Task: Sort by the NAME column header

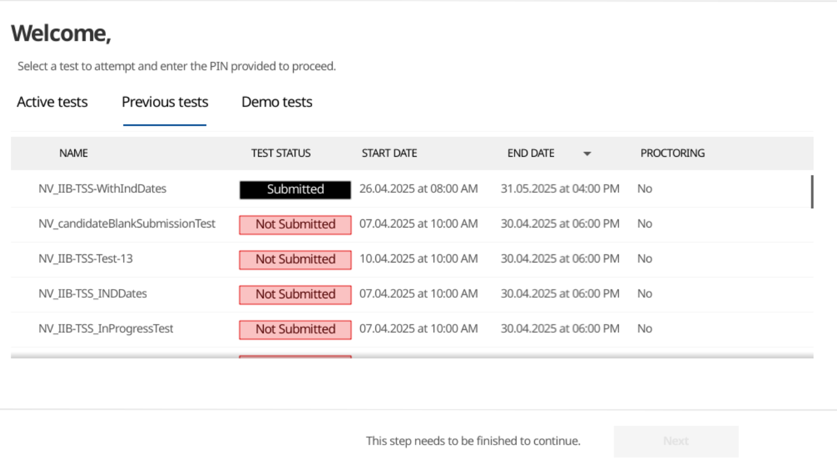Action: click(73, 153)
